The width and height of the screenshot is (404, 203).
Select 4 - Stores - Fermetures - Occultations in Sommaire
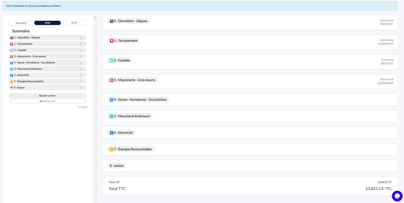(47, 63)
